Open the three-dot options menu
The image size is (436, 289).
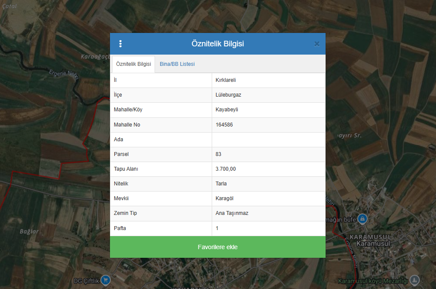coord(120,44)
